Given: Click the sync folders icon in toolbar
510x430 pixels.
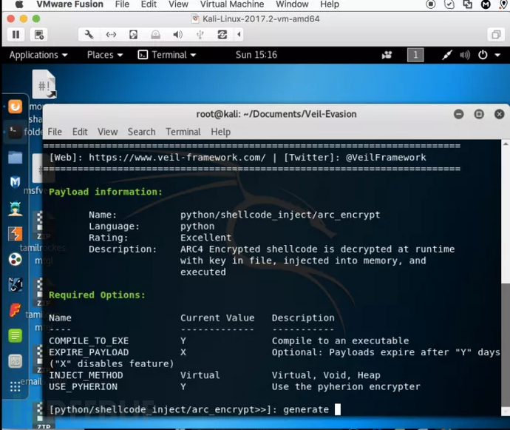Looking at the screenshot, I should pos(222,35).
